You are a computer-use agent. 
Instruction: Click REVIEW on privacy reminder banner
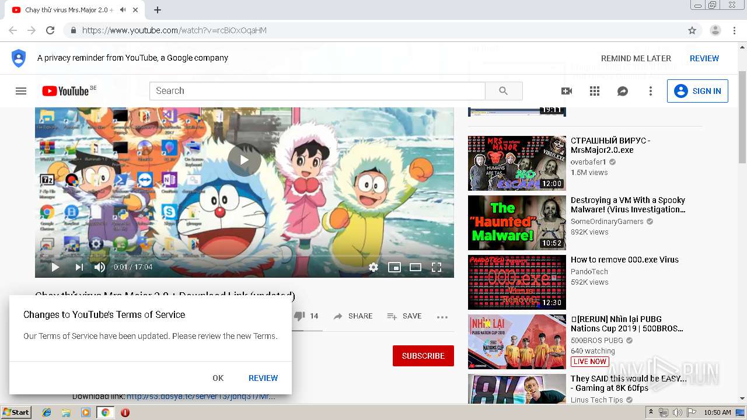pos(704,58)
